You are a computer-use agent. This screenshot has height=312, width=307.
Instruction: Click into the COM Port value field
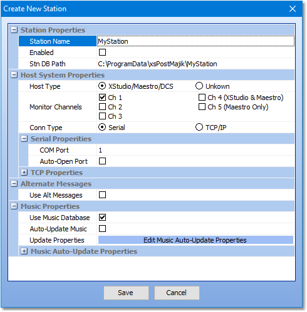point(195,150)
